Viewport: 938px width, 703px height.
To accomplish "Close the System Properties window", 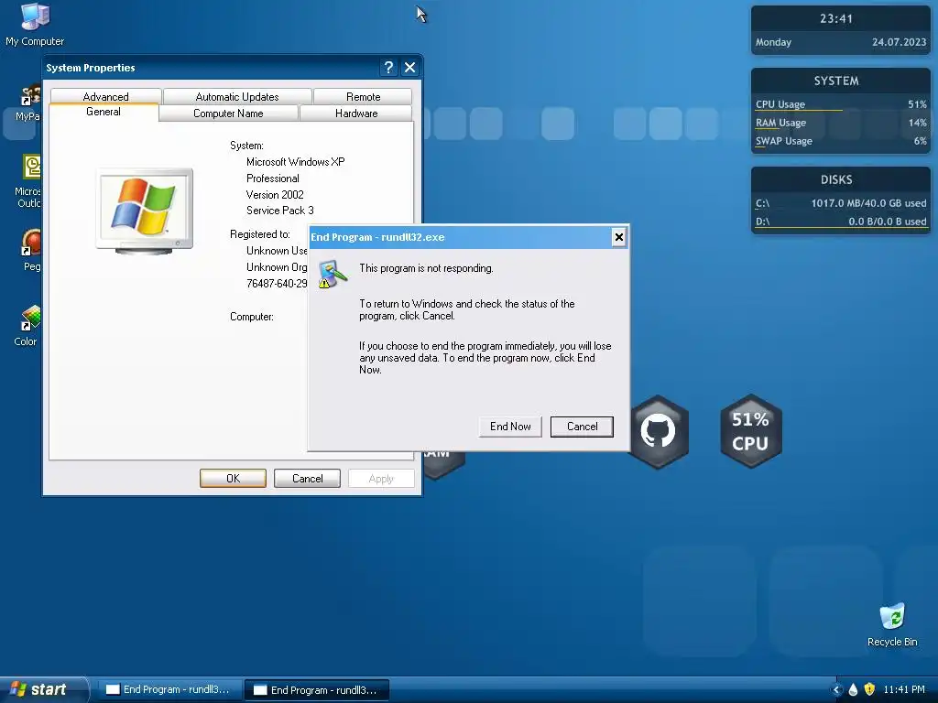I will tap(409, 68).
